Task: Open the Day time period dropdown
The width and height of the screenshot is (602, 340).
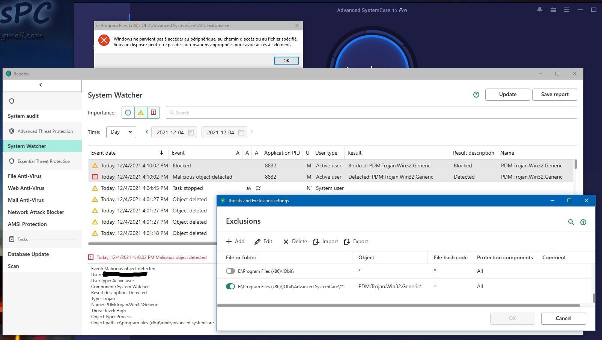Action: coord(121,132)
